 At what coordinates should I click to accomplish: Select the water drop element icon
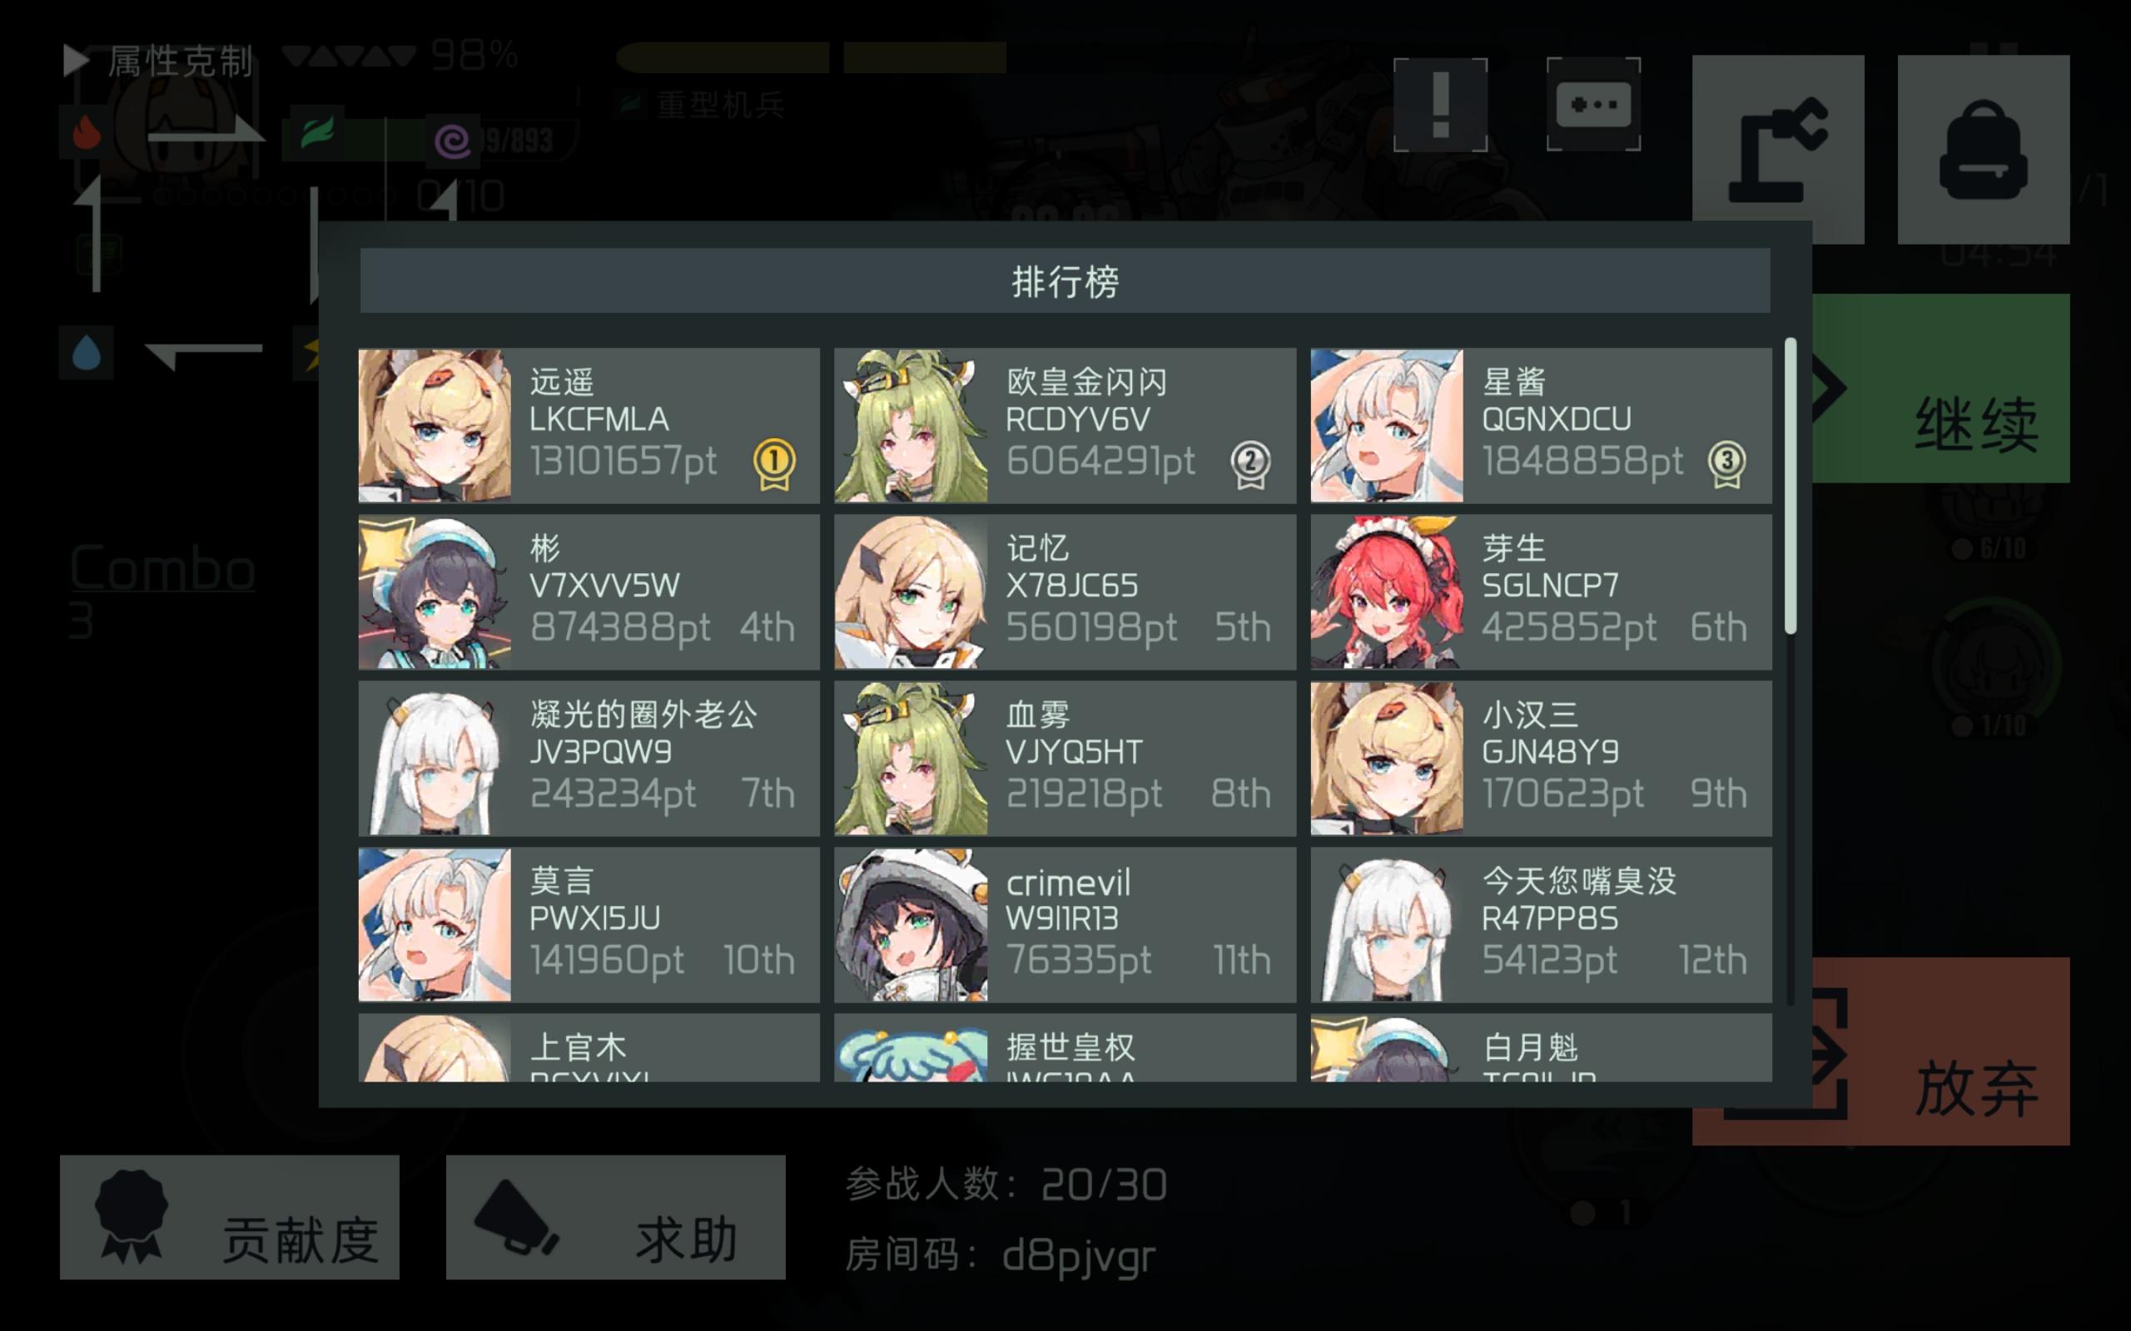[87, 353]
